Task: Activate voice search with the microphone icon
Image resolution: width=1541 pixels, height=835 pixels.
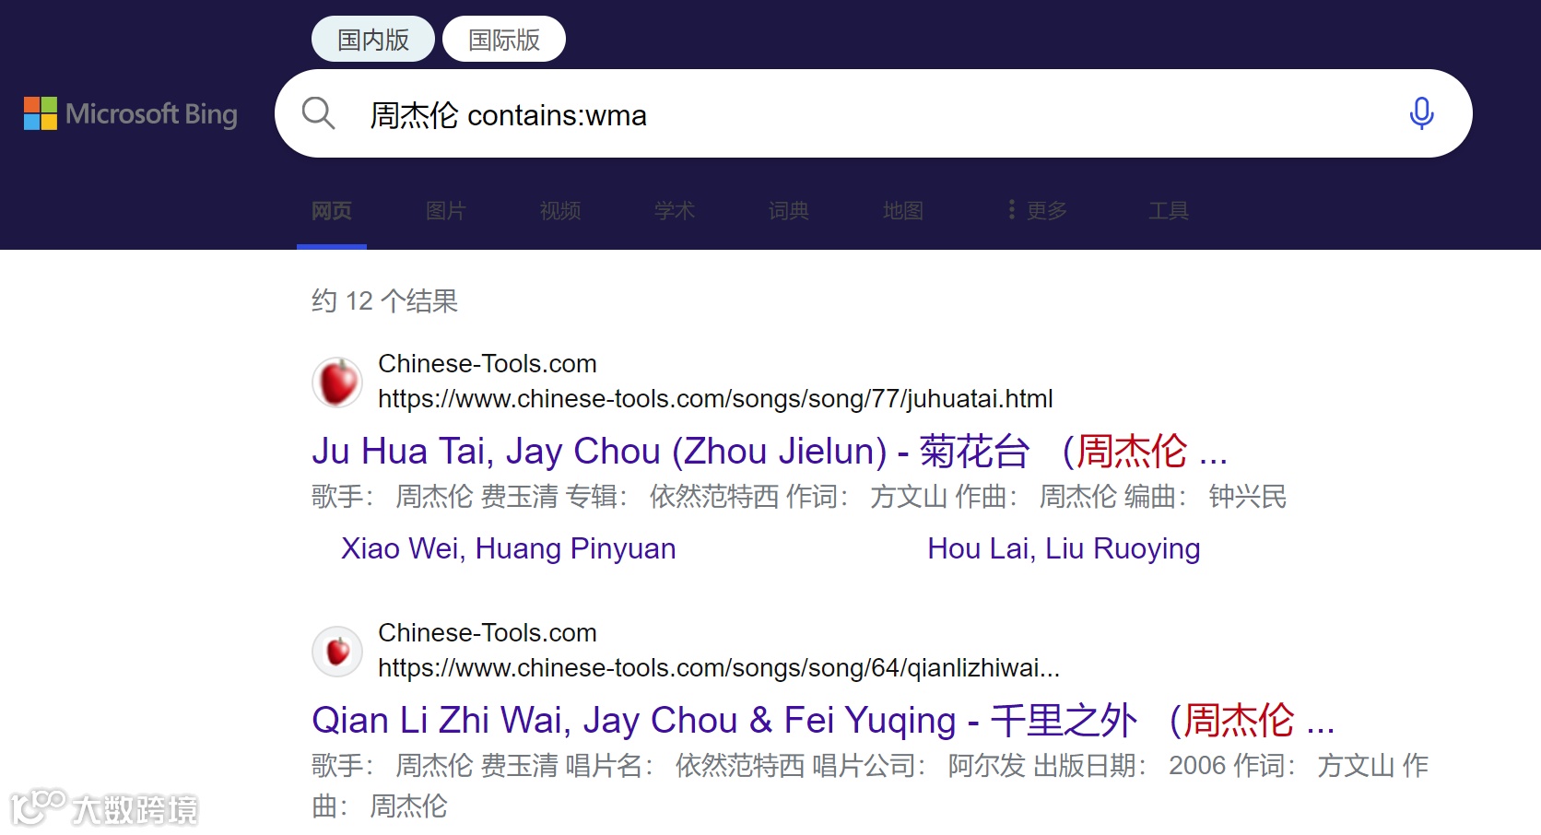Action: pos(1421,112)
